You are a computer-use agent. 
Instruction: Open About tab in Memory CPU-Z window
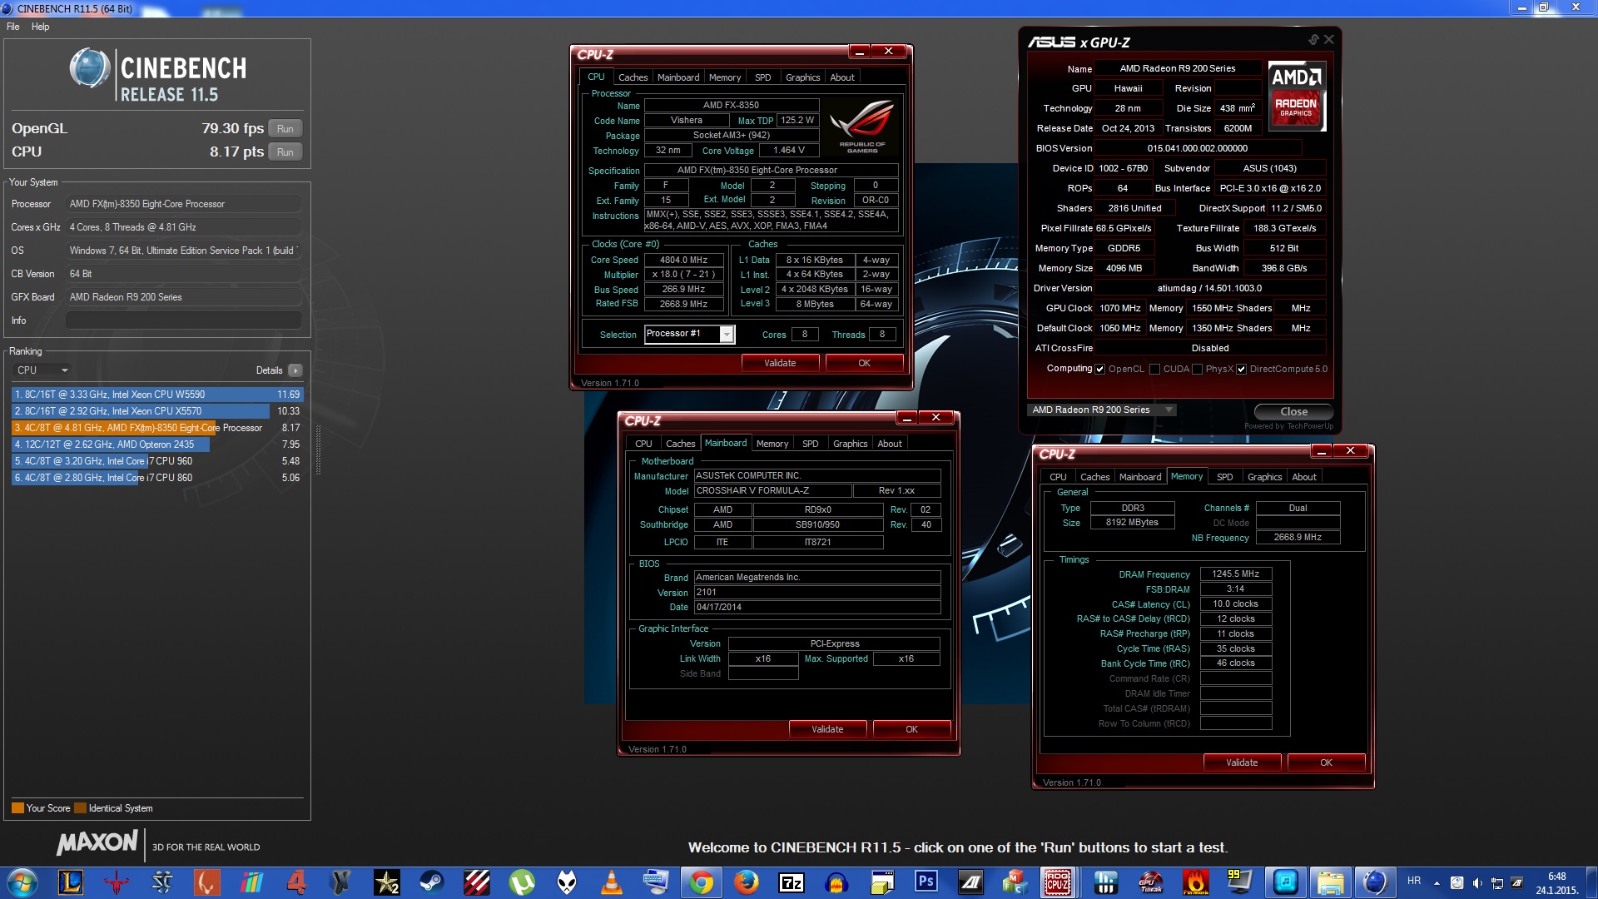click(x=1303, y=477)
